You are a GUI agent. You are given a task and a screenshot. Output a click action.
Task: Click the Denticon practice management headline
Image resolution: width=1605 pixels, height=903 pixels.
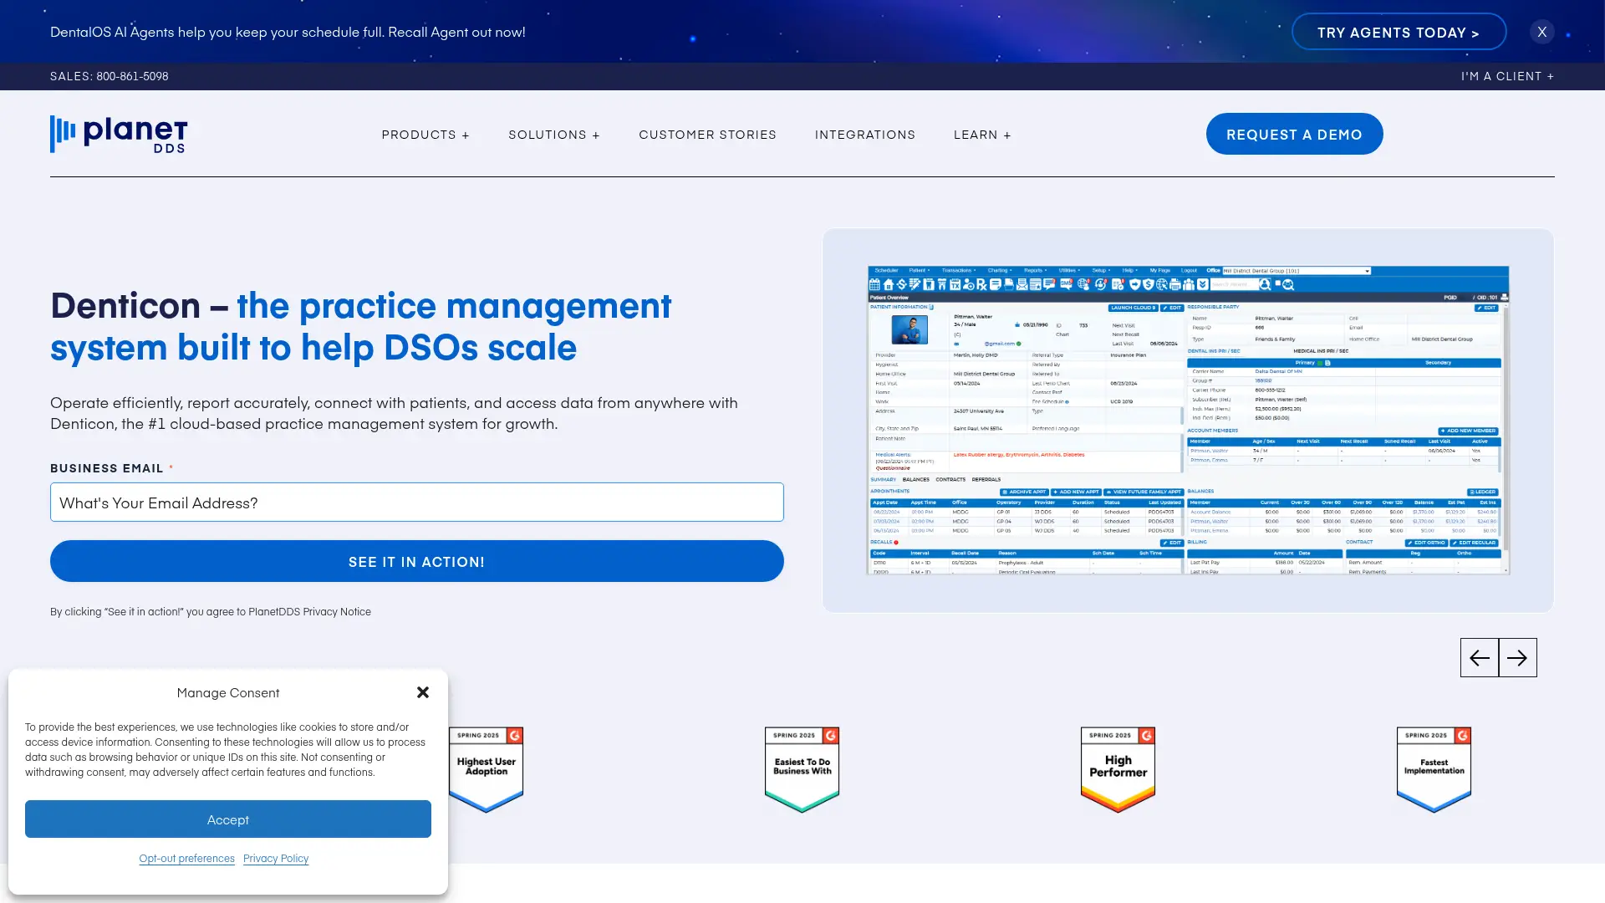[360, 326]
